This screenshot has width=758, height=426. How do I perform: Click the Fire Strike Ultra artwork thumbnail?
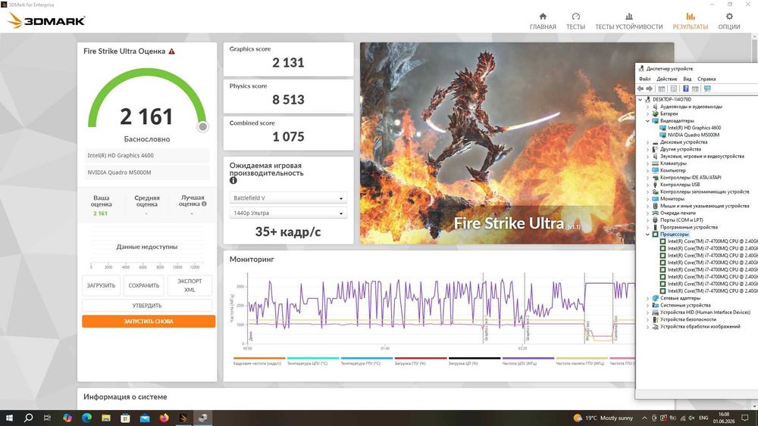click(x=497, y=143)
